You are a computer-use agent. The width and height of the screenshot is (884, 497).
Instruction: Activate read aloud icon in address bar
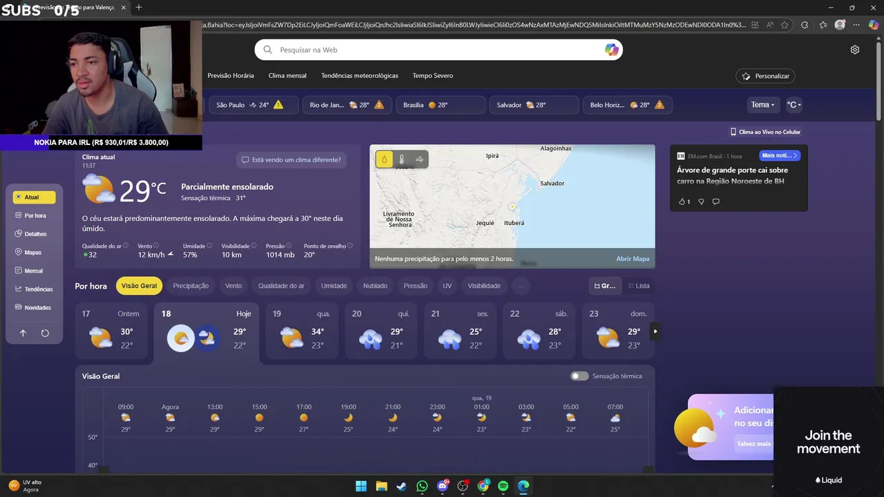point(770,25)
